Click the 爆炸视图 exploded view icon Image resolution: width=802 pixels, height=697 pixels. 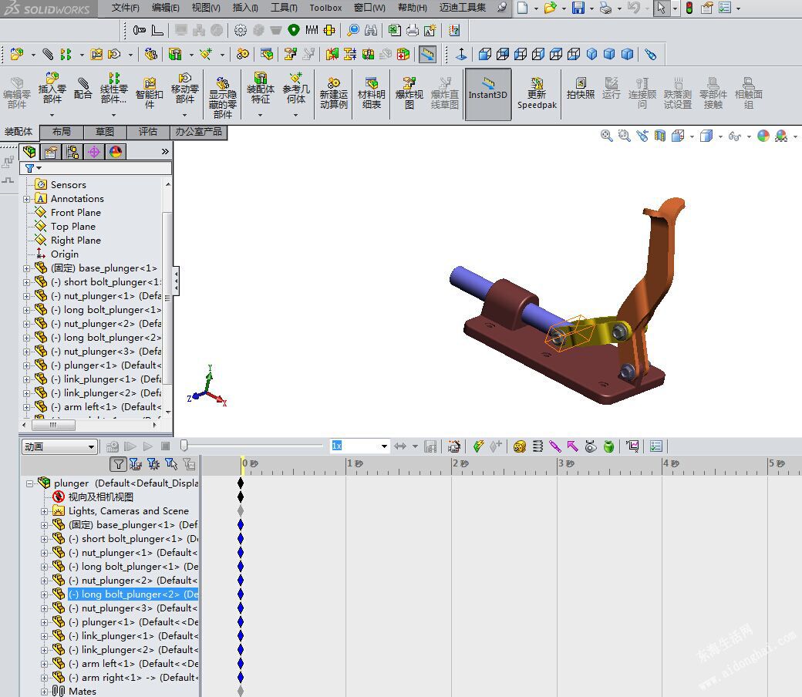(409, 93)
